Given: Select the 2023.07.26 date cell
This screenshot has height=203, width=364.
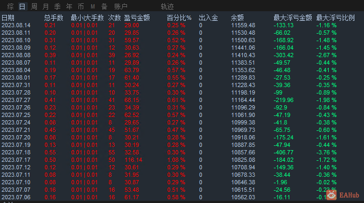Looking at the screenshot, I should [x=16, y=107].
